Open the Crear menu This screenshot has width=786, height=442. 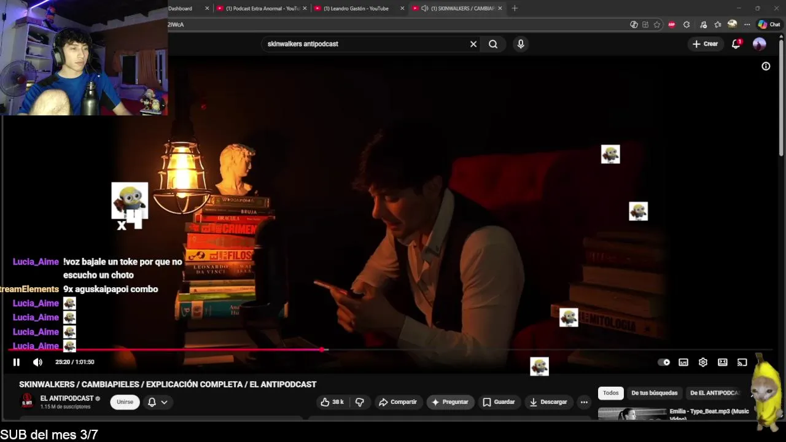[x=705, y=44]
